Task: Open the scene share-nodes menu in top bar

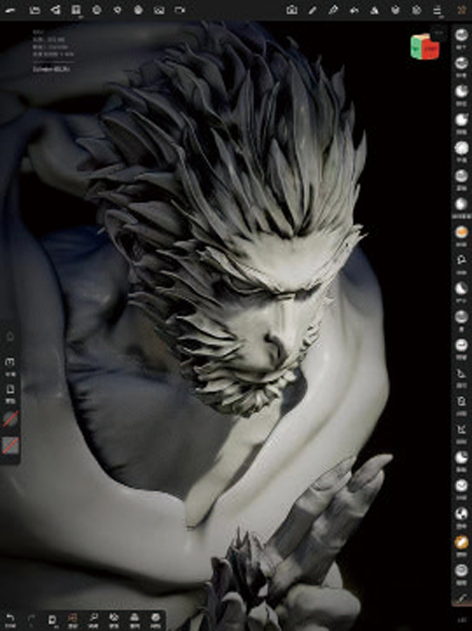Action: click(55, 10)
